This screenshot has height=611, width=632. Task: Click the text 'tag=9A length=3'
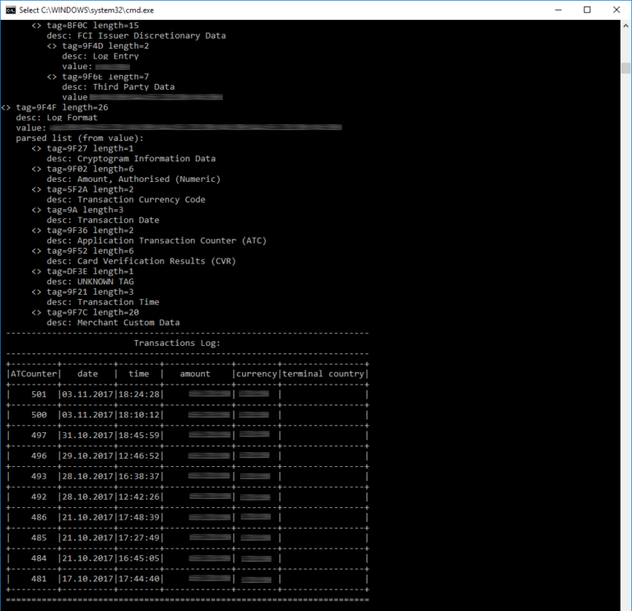point(85,210)
